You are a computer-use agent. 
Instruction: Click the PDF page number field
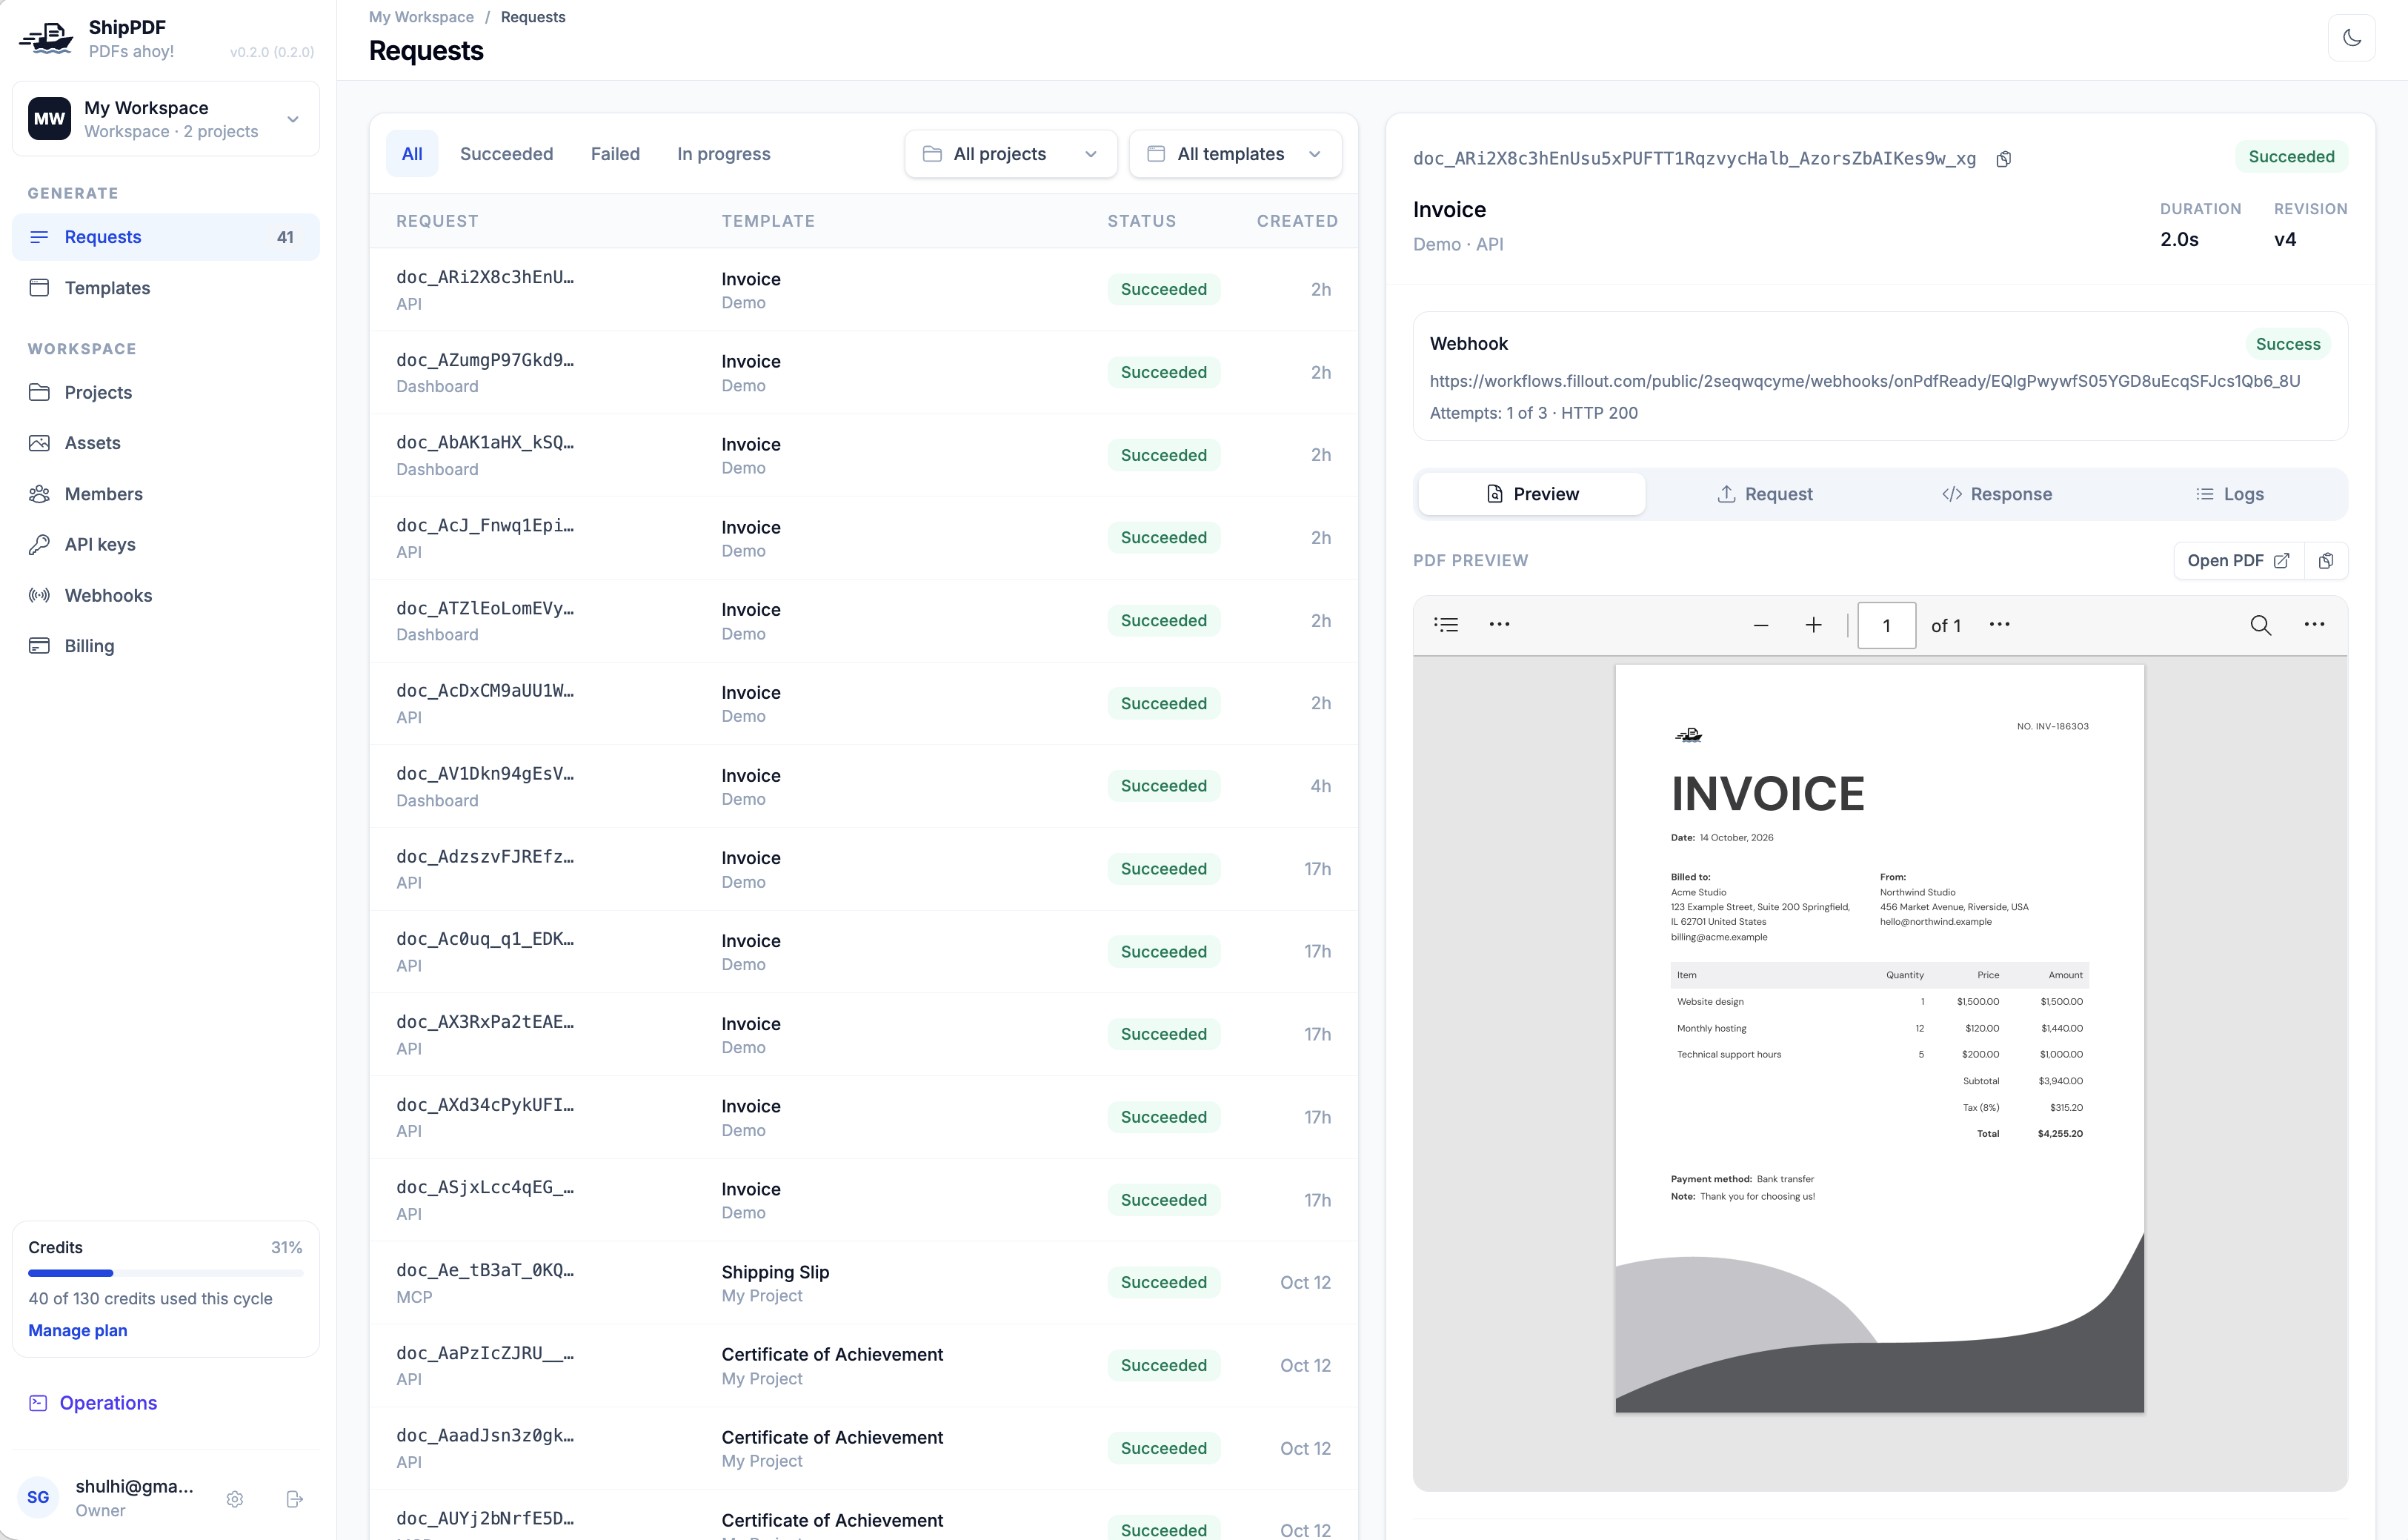(x=1886, y=625)
